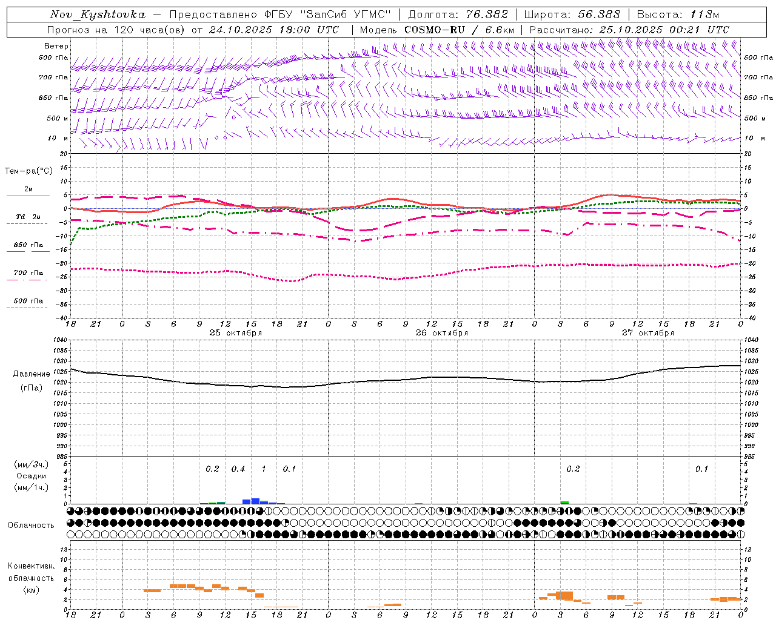Click the solid red 2м legend line
The image size is (776, 620).
(28, 196)
